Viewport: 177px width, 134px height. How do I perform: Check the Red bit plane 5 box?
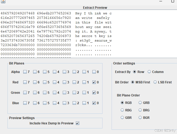pyautogui.click(x=45, y=82)
